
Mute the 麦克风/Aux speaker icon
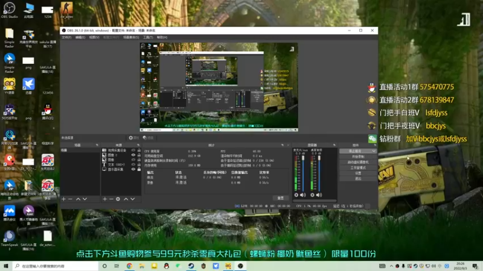pos(303,195)
